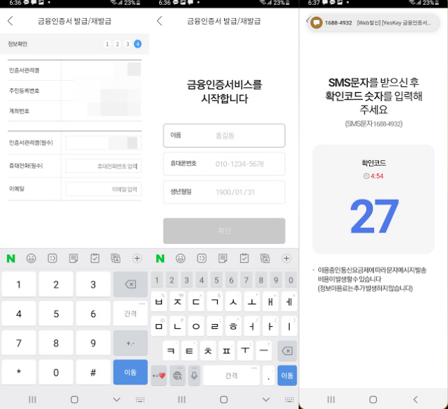Tap backspace key on numeric keypad
This screenshot has width=448, height=409.
tap(130, 284)
